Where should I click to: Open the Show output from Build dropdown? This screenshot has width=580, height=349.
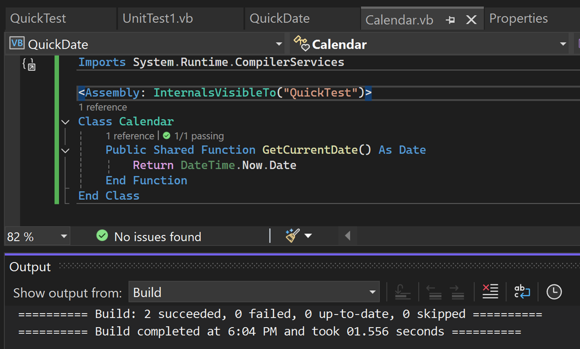coord(373,292)
